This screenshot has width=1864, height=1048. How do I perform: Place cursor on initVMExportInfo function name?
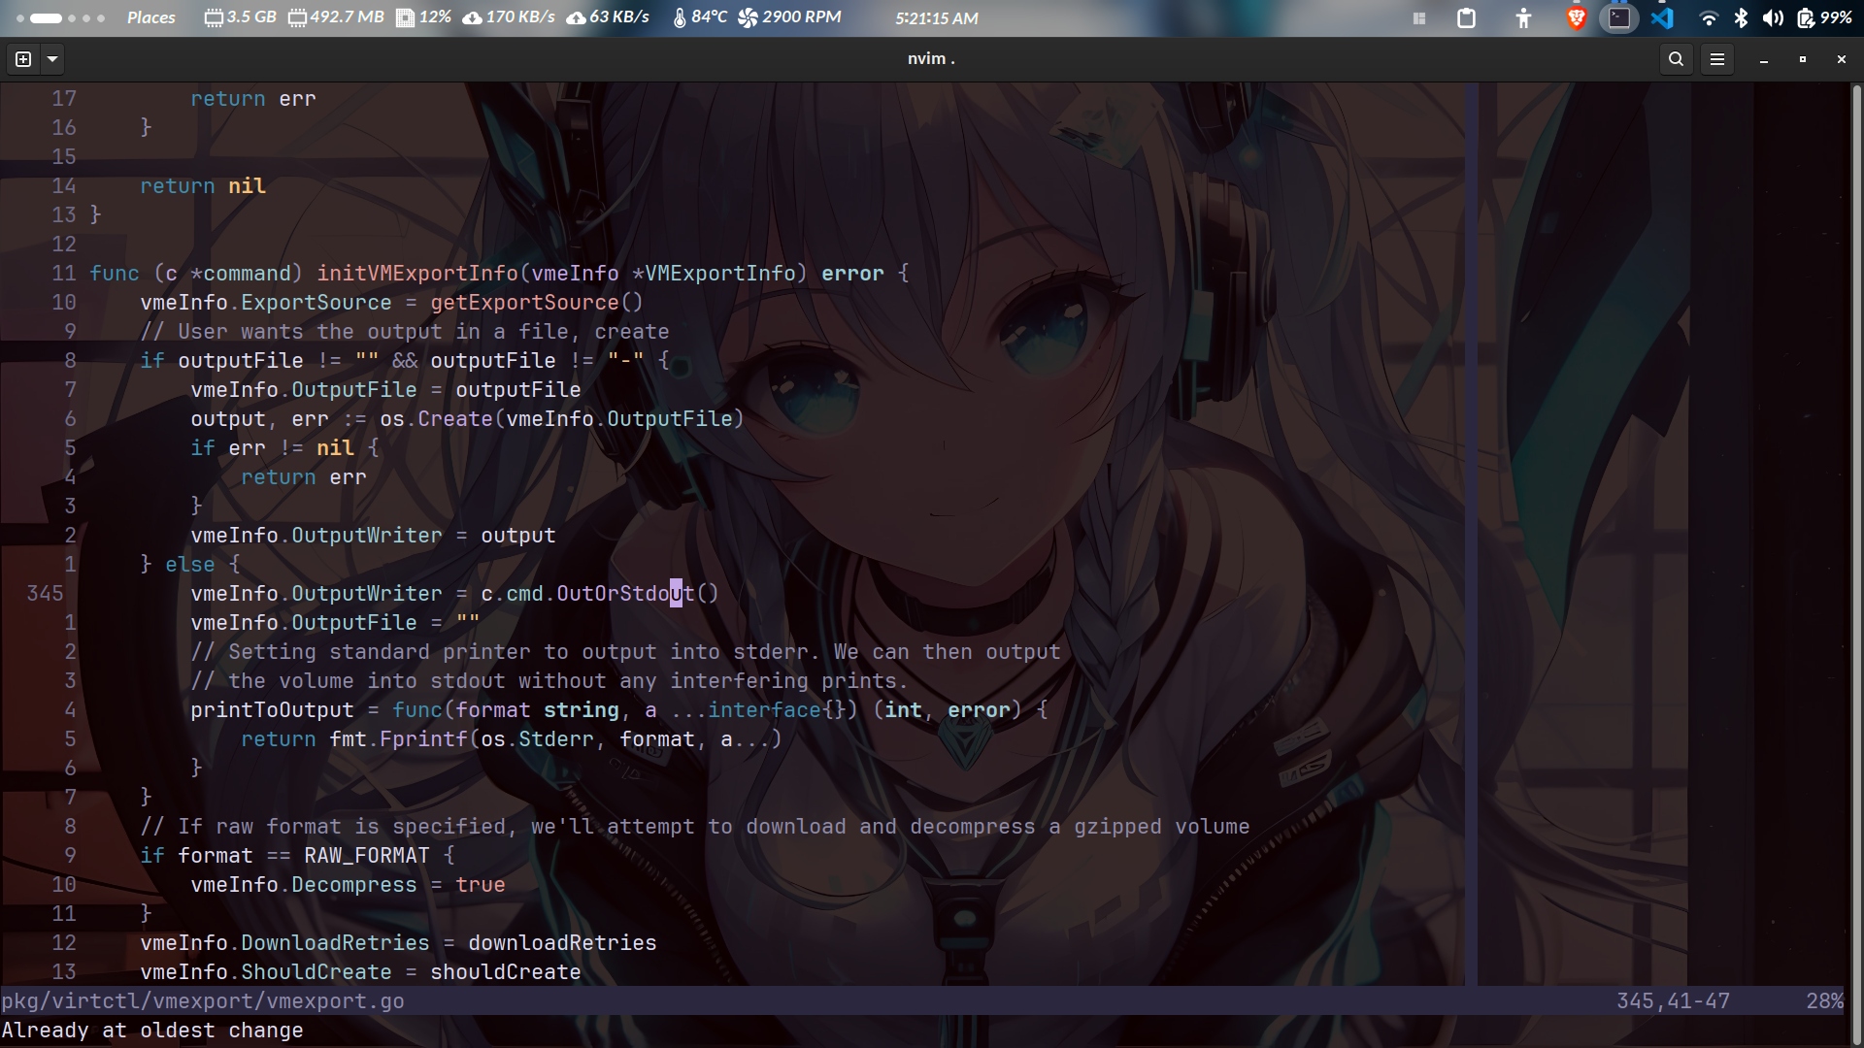pyautogui.click(x=417, y=273)
